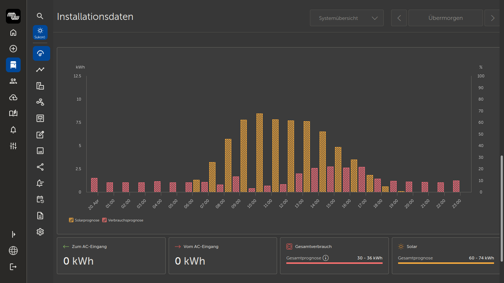
Task: Click the globe language icon
Action: pyautogui.click(x=13, y=251)
